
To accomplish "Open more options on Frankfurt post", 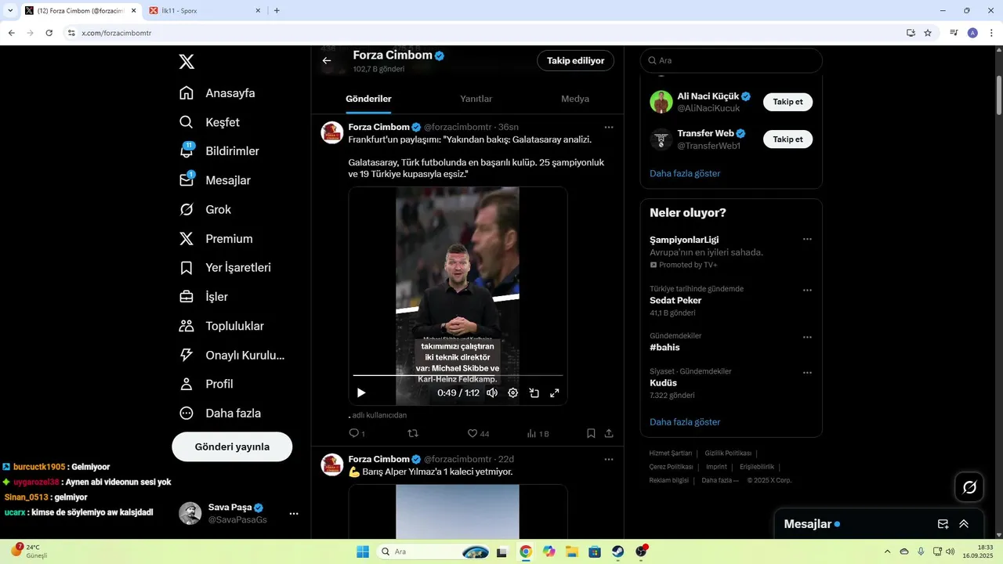I will tap(609, 127).
